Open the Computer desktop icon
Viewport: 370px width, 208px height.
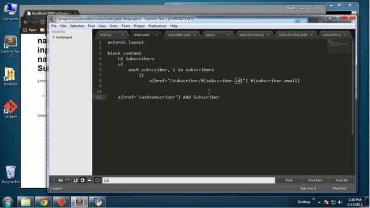10,12
